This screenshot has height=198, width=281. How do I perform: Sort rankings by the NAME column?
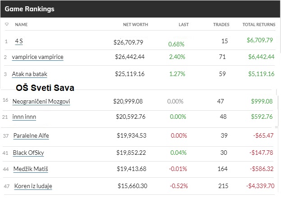coord(21,24)
